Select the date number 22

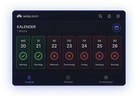pyautogui.click(x=54, y=46)
